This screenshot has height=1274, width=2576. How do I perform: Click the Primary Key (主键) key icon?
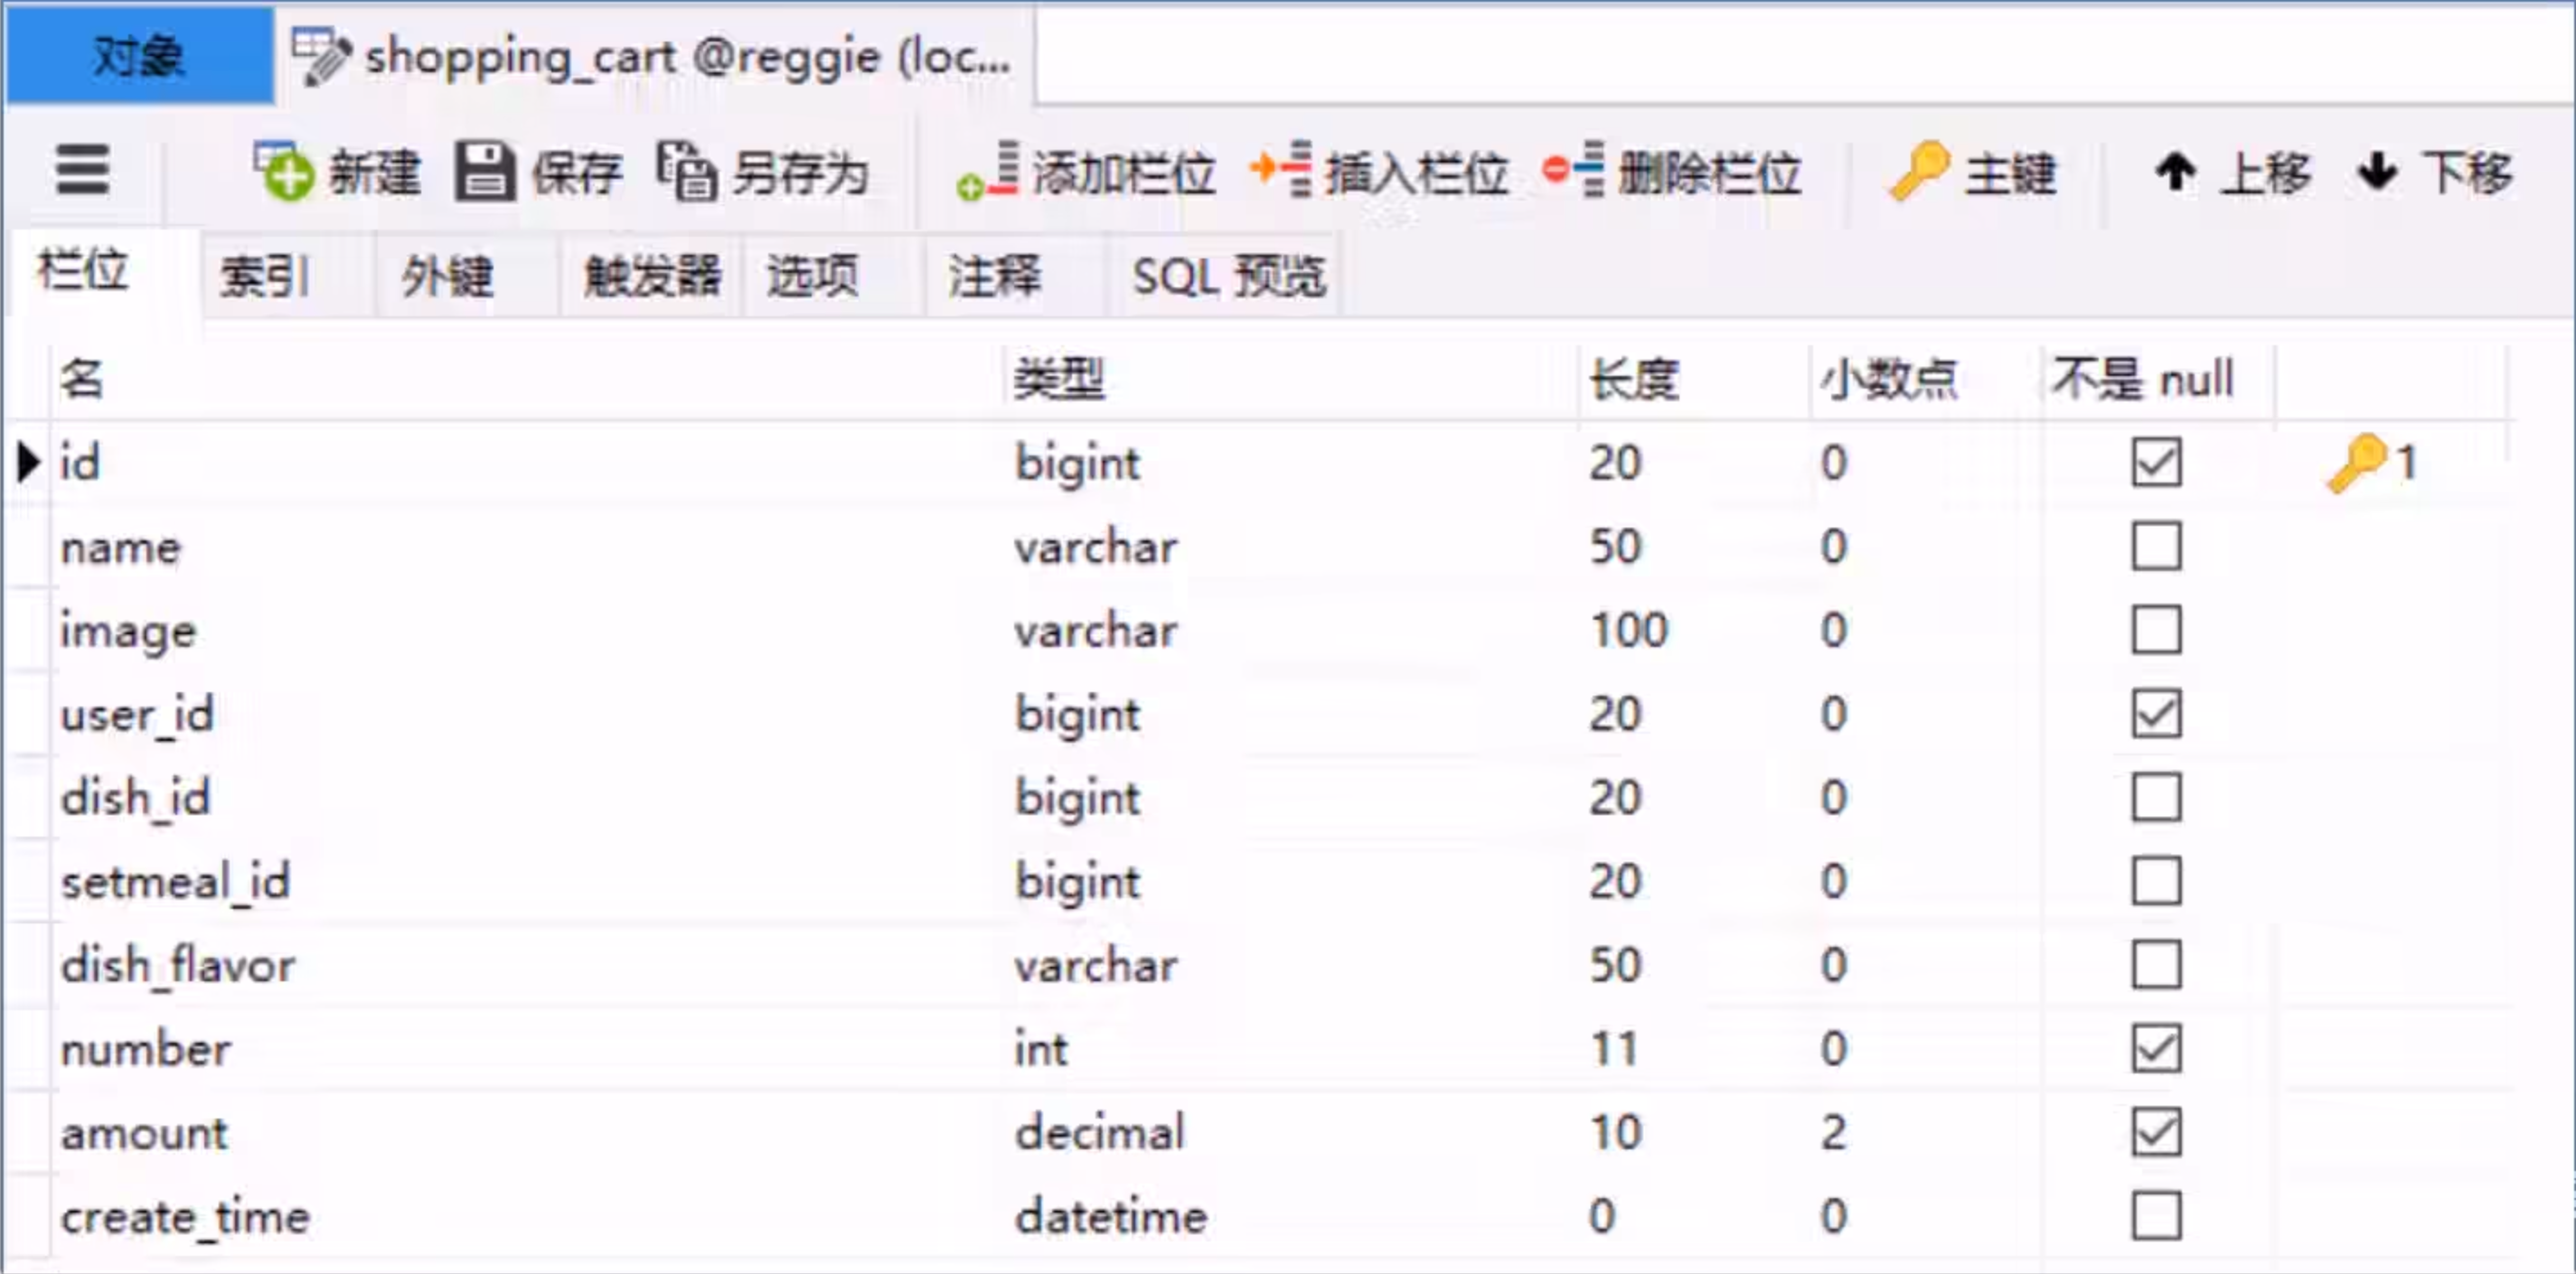pos(1920,171)
